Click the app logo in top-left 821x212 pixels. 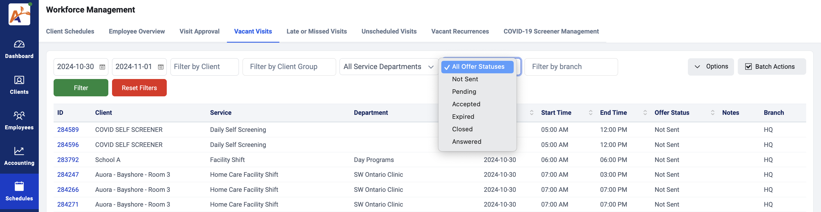point(19,14)
